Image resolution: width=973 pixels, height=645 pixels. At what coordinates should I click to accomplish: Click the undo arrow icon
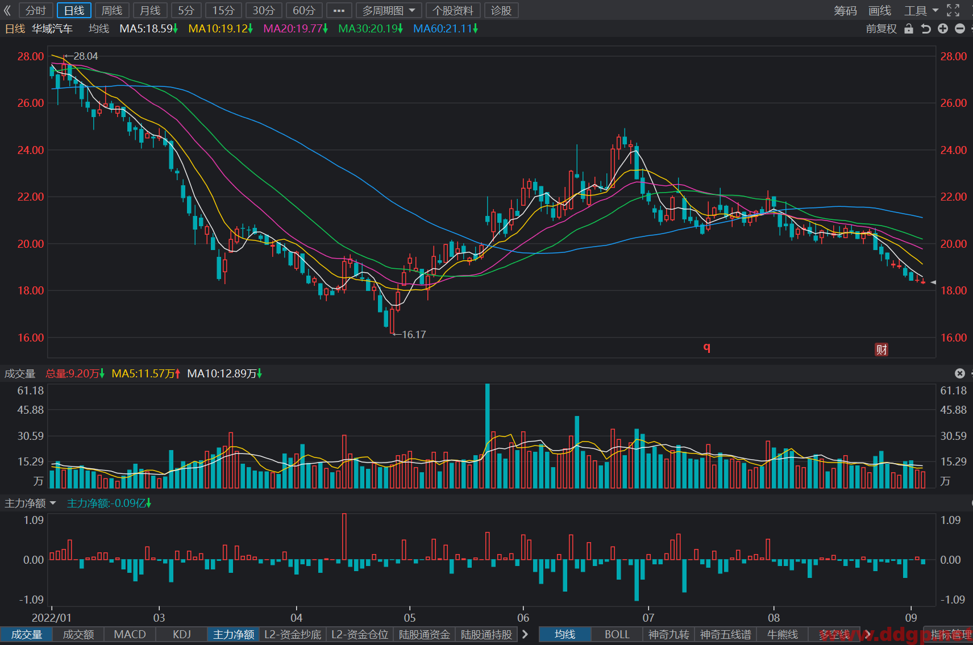926,28
